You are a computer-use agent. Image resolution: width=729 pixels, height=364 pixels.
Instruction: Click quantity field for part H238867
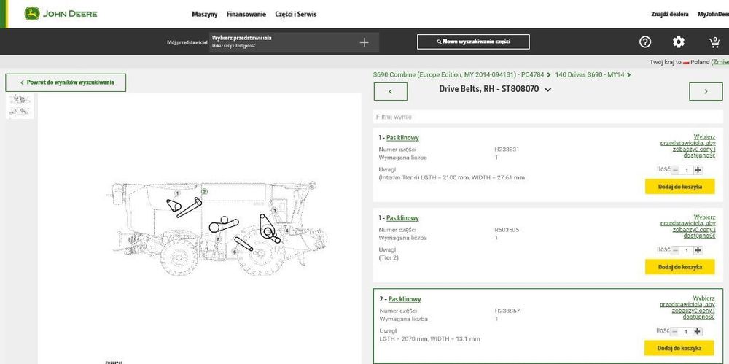686,331
